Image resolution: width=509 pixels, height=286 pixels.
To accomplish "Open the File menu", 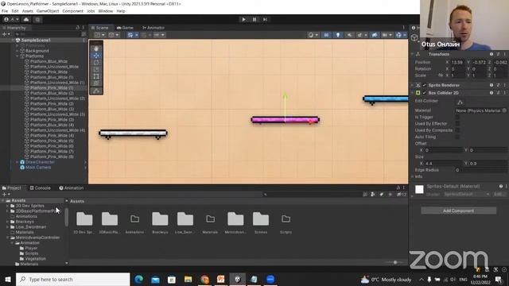I will (x=5, y=10).
